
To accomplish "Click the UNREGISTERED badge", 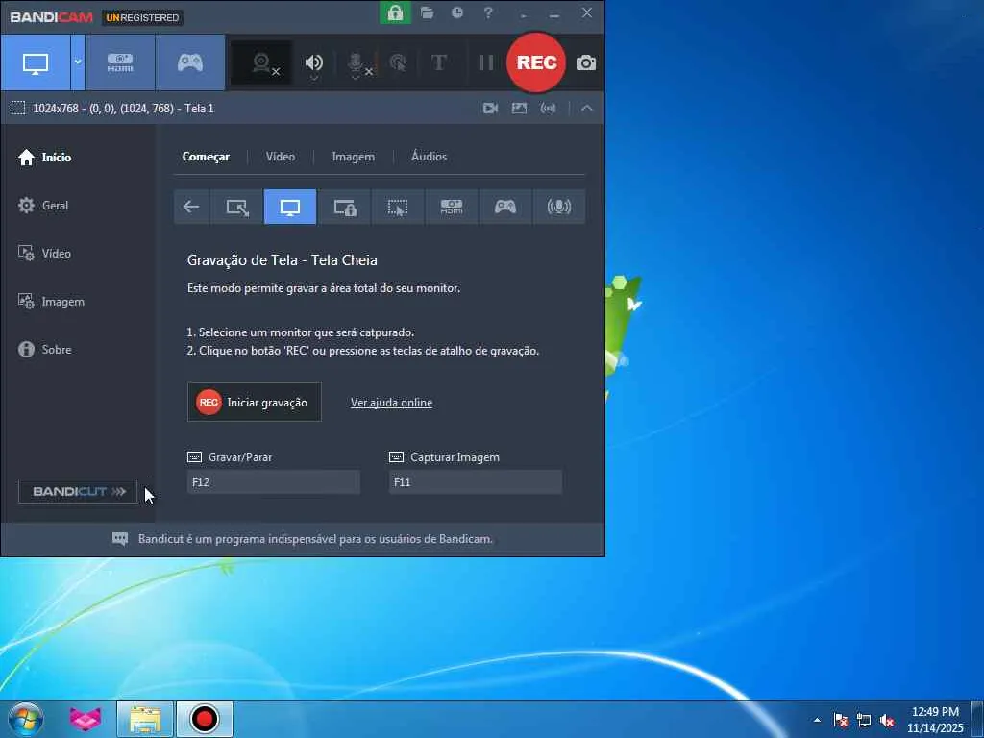I will (x=142, y=17).
